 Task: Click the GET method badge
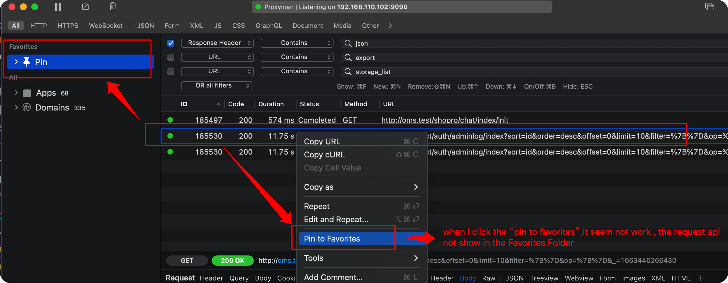point(187,261)
